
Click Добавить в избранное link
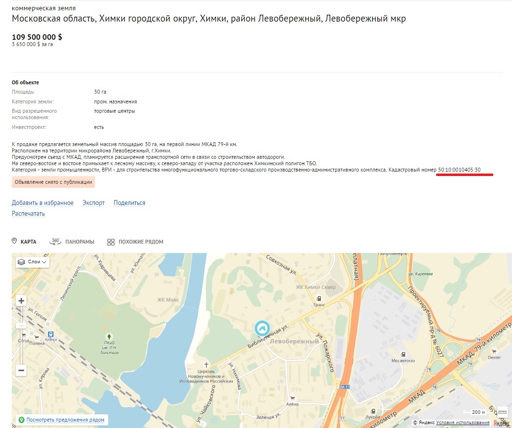pyautogui.click(x=43, y=203)
